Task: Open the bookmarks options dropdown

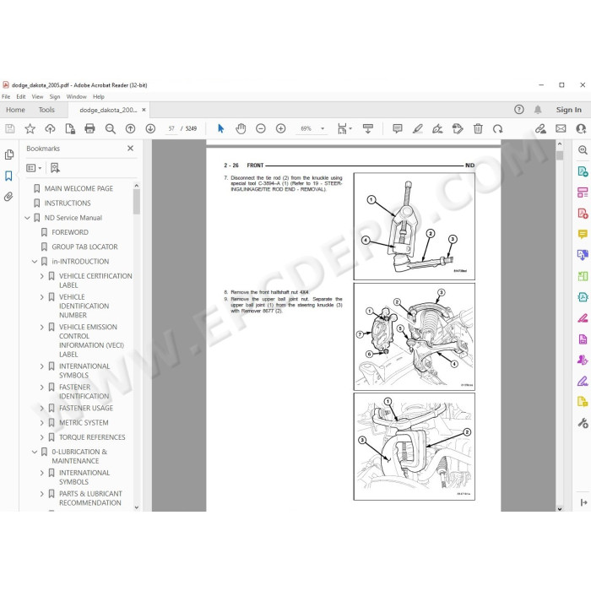Action: pyautogui.click(x=34, y=168)
